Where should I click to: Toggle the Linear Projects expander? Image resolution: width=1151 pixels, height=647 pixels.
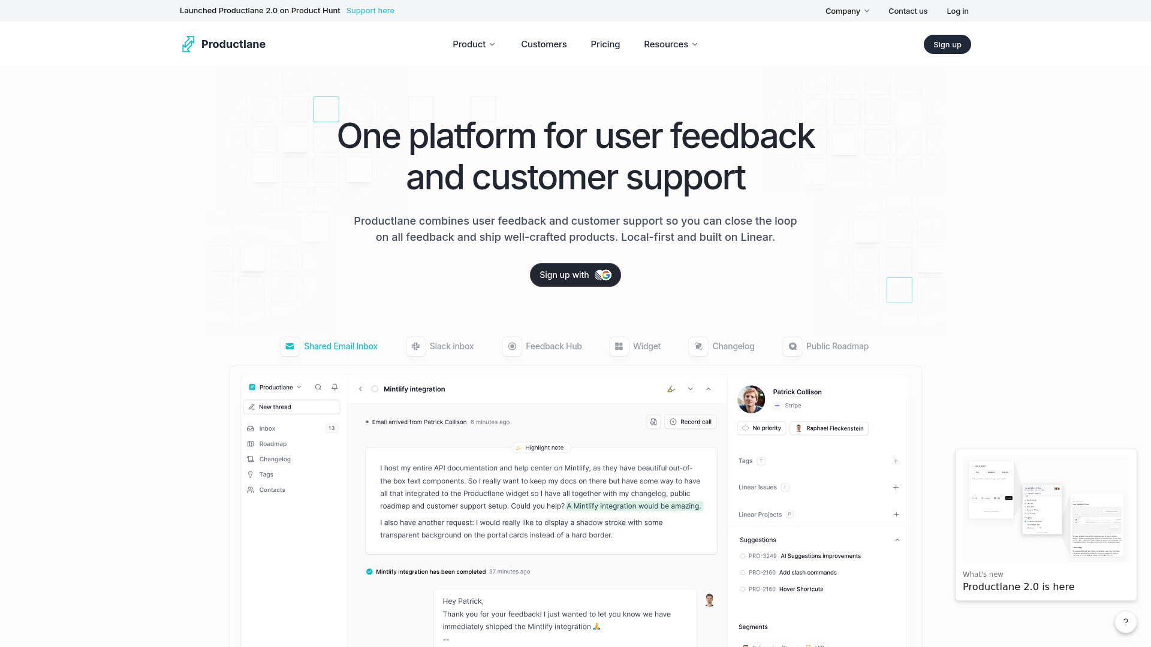point(896,514)
